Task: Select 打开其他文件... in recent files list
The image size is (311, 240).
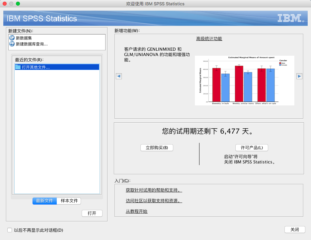Action: point(57,67)
